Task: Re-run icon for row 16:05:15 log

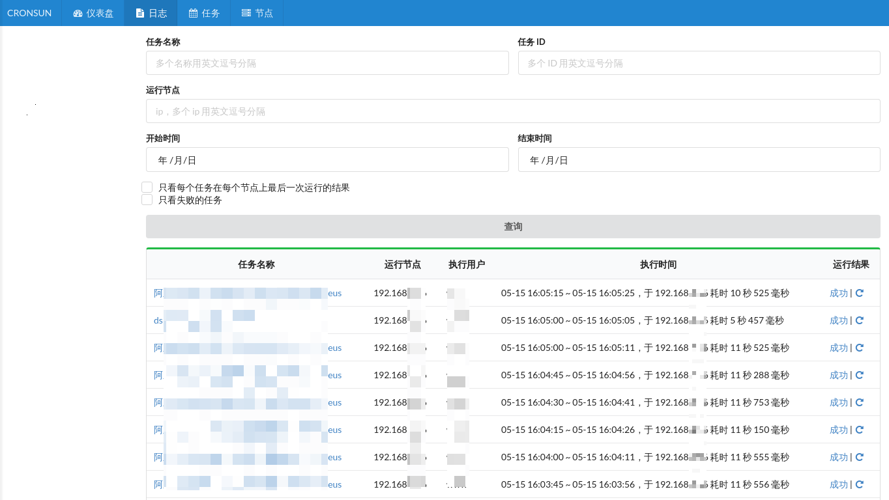Action: 859,293
